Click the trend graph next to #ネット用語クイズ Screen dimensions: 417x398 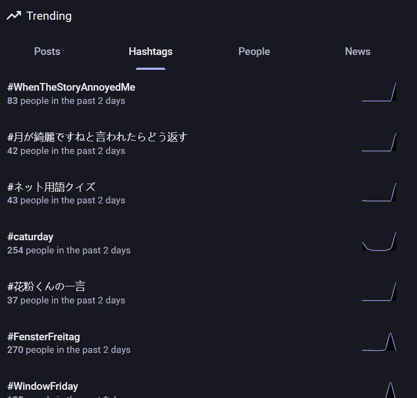(x=379, y=192)
